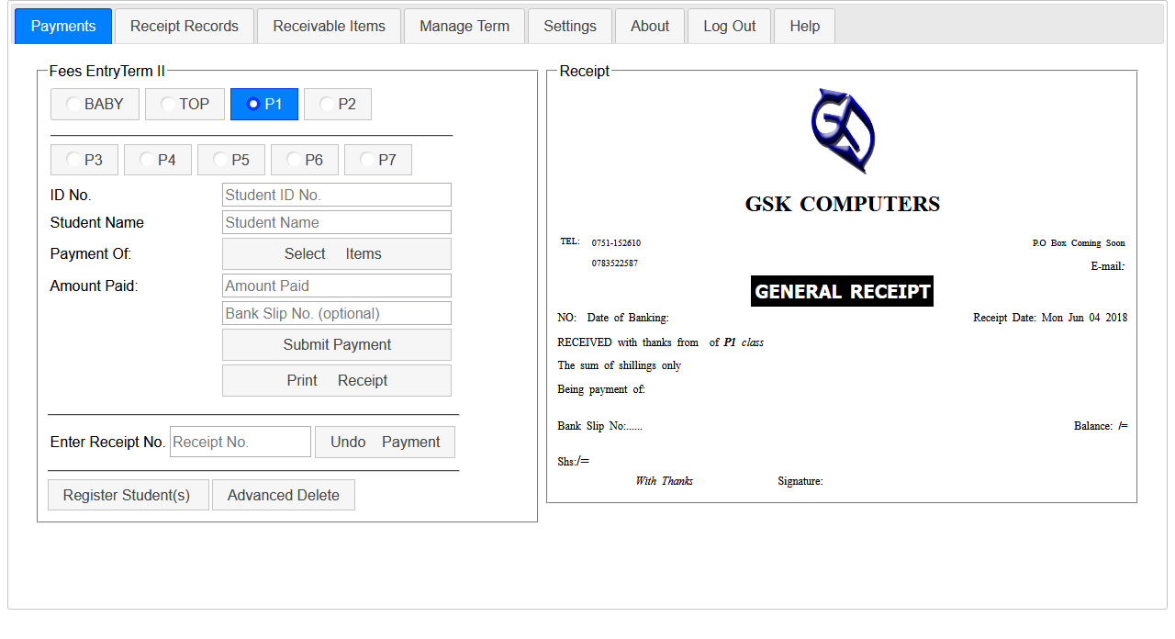The image size is (1175, 639).
Task: Go to the Manage Term tab
Action: pos(464,27)
